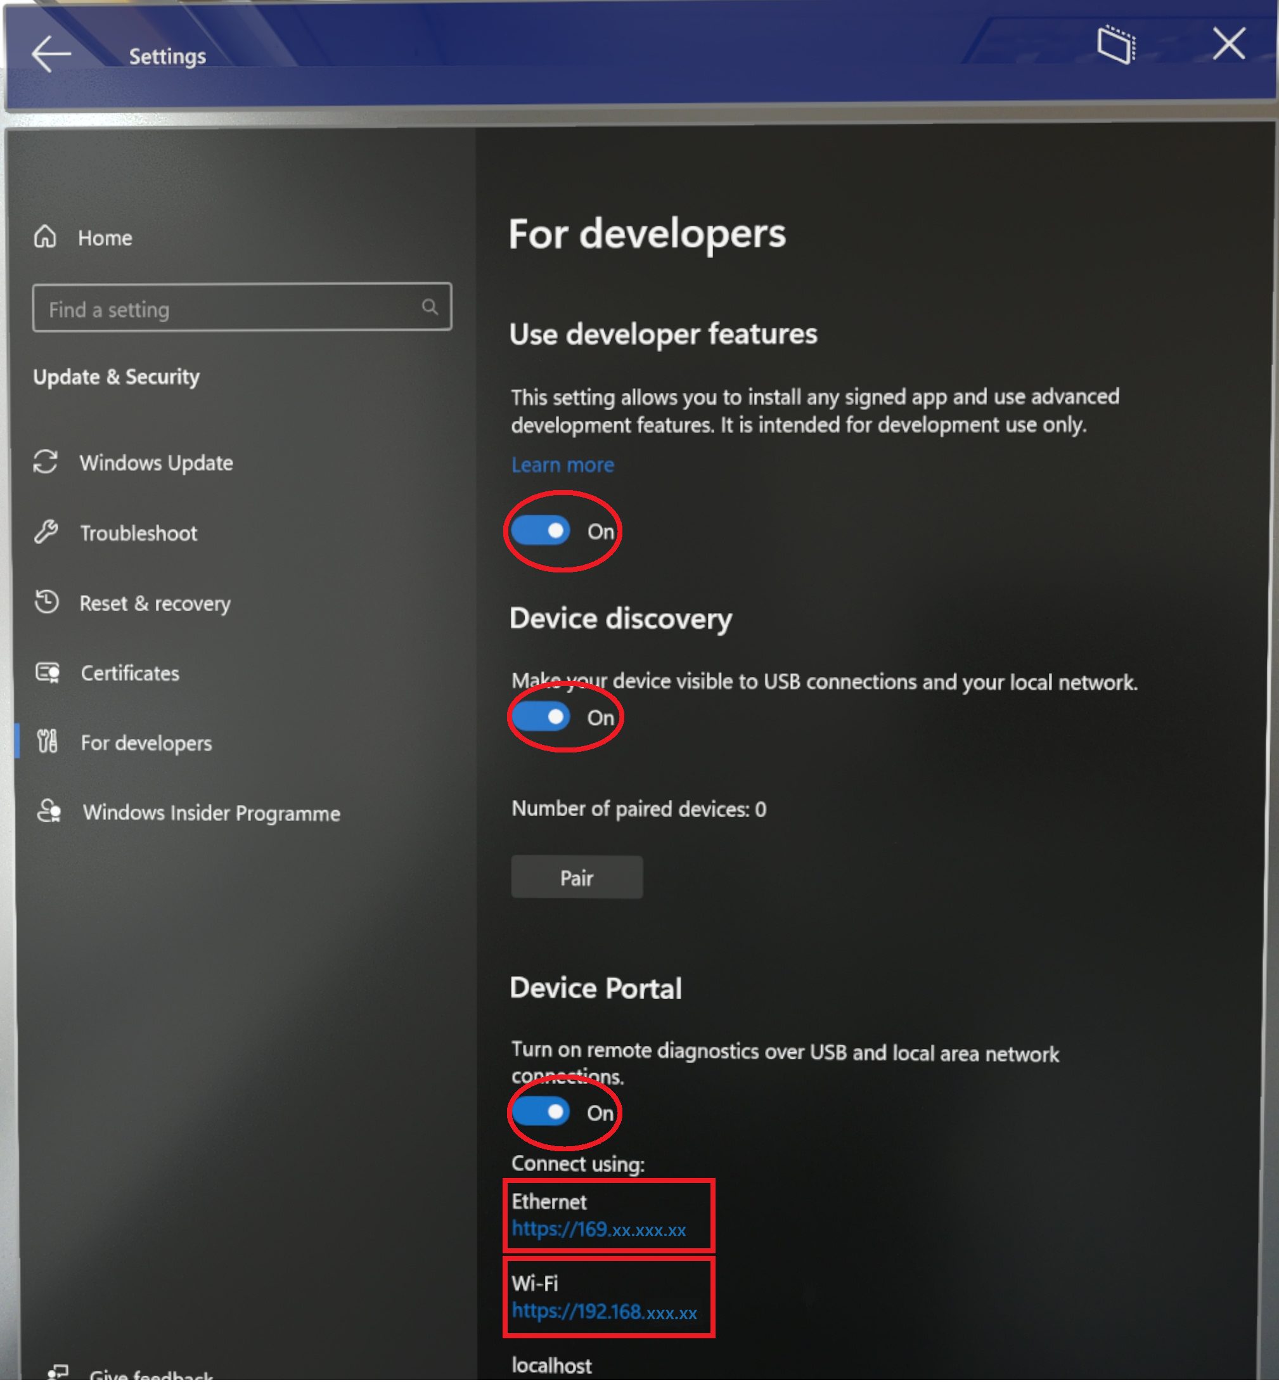The width and height of the screenshot is (1279, 1382).
Task: Click the Follow me window icon
Action: tap(1115, 45)
